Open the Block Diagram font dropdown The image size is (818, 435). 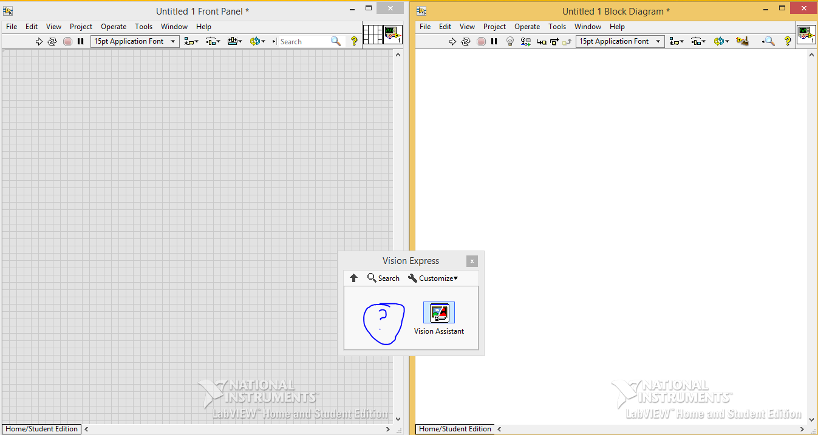(619, 41)
